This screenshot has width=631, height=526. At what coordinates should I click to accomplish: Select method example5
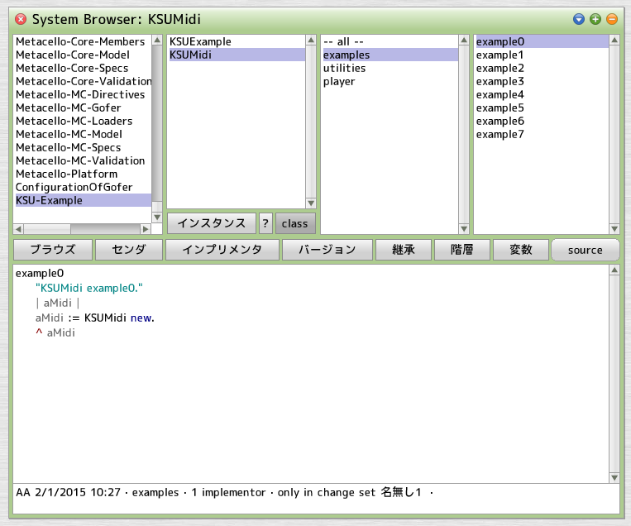click(x=542, y=108)
